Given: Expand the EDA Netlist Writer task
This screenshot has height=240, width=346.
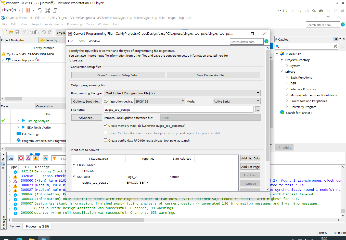Looking at the screenshot, I should (18, 127).
